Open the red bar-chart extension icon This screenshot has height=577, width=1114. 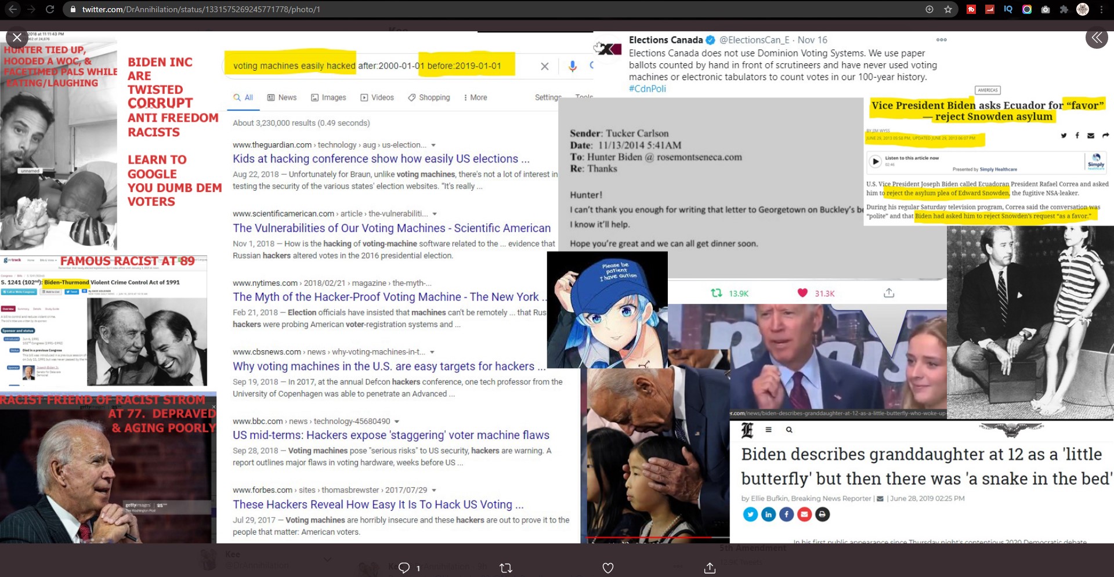(x=990, y=9)
